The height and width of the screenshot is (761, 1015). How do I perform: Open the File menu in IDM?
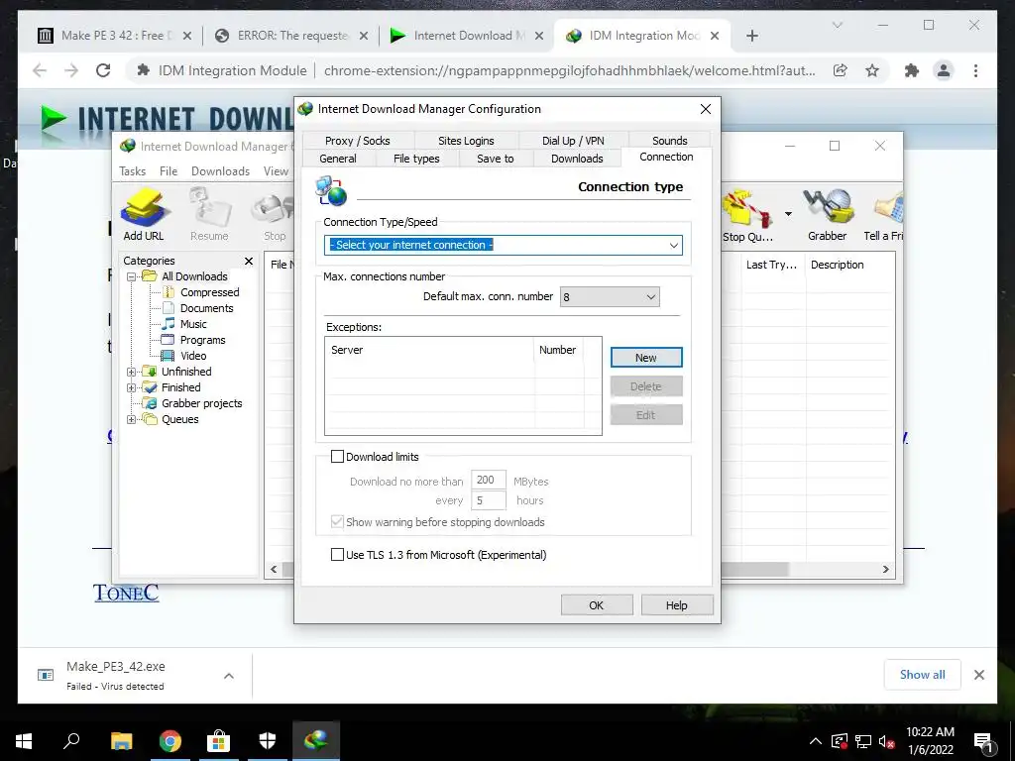coord(169,171)
